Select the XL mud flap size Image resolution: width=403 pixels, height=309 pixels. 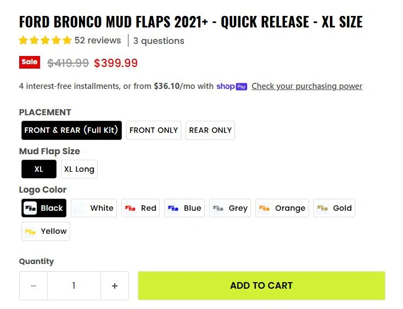(x=39, y=169)
